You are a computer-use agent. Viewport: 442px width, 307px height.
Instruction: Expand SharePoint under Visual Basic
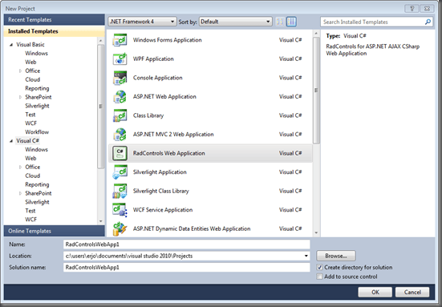click(20, 97)
